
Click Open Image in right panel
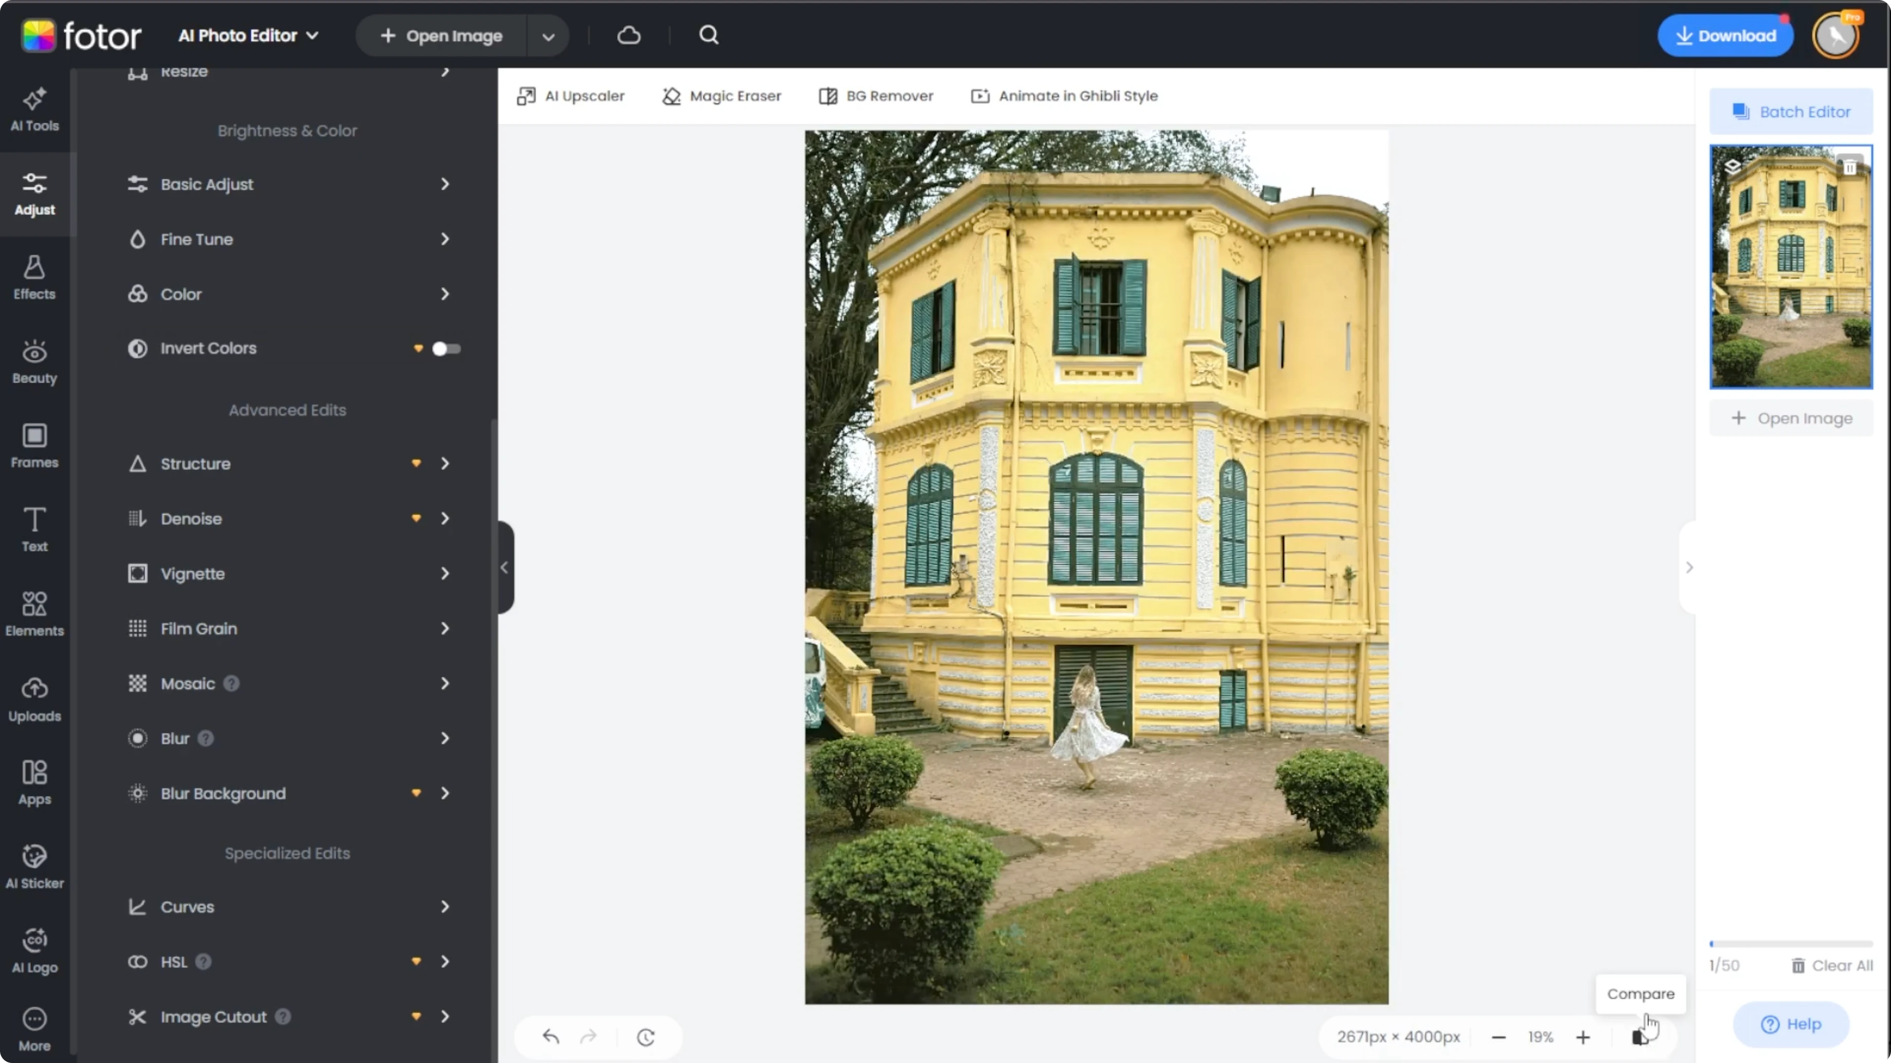1791,419
